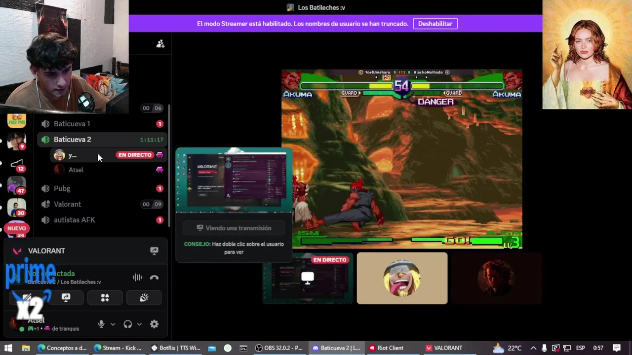Open File Explorer from the taskbar
Viewport: 632px width, 355px height.
pos(26,348)
